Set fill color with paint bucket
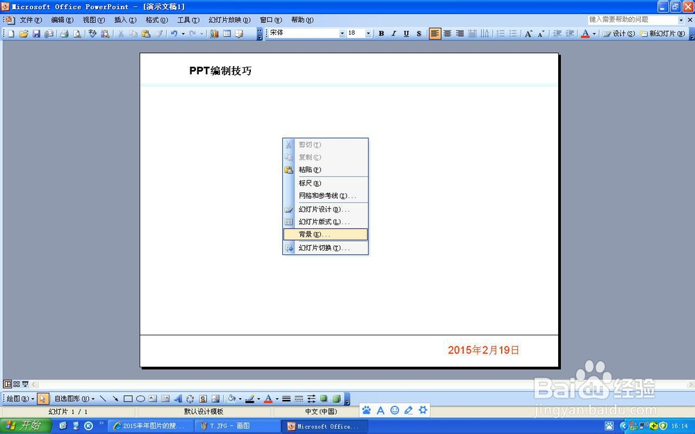The image size is (695, 434). click(x=232, y=399)
